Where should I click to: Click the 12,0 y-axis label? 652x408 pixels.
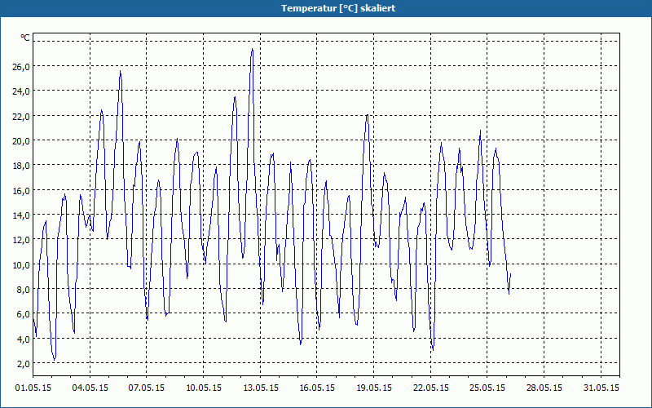tap(21, 239)
